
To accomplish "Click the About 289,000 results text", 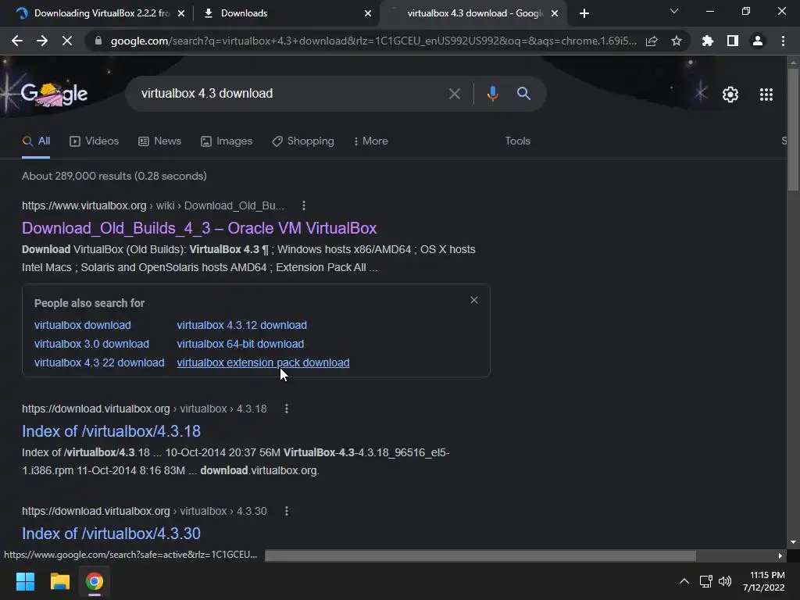I will point(114,176).
